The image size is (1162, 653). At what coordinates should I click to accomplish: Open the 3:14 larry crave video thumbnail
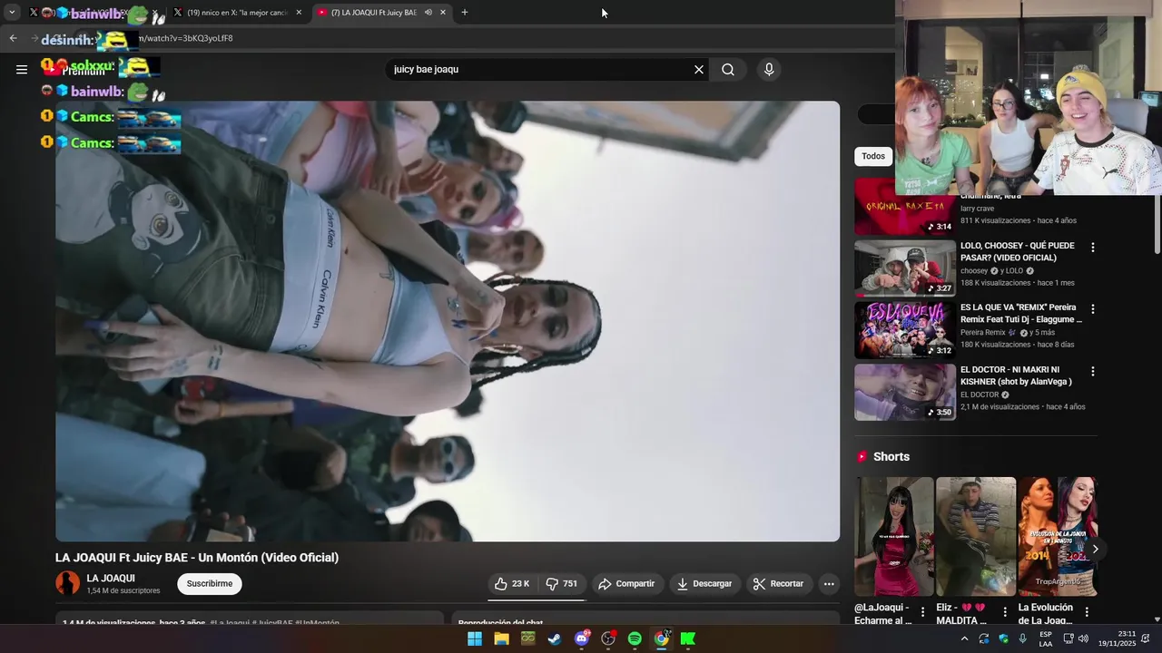(x=905, y=206)
